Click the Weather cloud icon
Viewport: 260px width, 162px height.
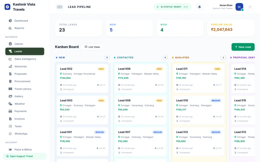click(10, 104)
